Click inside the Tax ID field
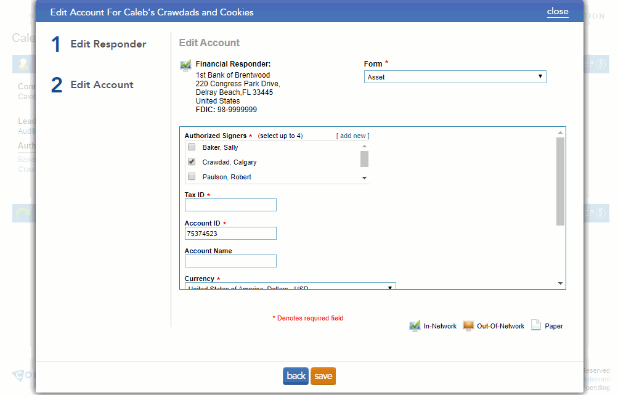The image size is (618, 395). pos(230,205)
